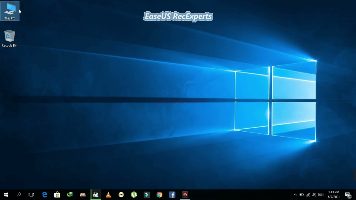The width and height of the screenshot is (356, 200).
Task: Open Internet Download Manager from the taskbar
Action: 70,195
